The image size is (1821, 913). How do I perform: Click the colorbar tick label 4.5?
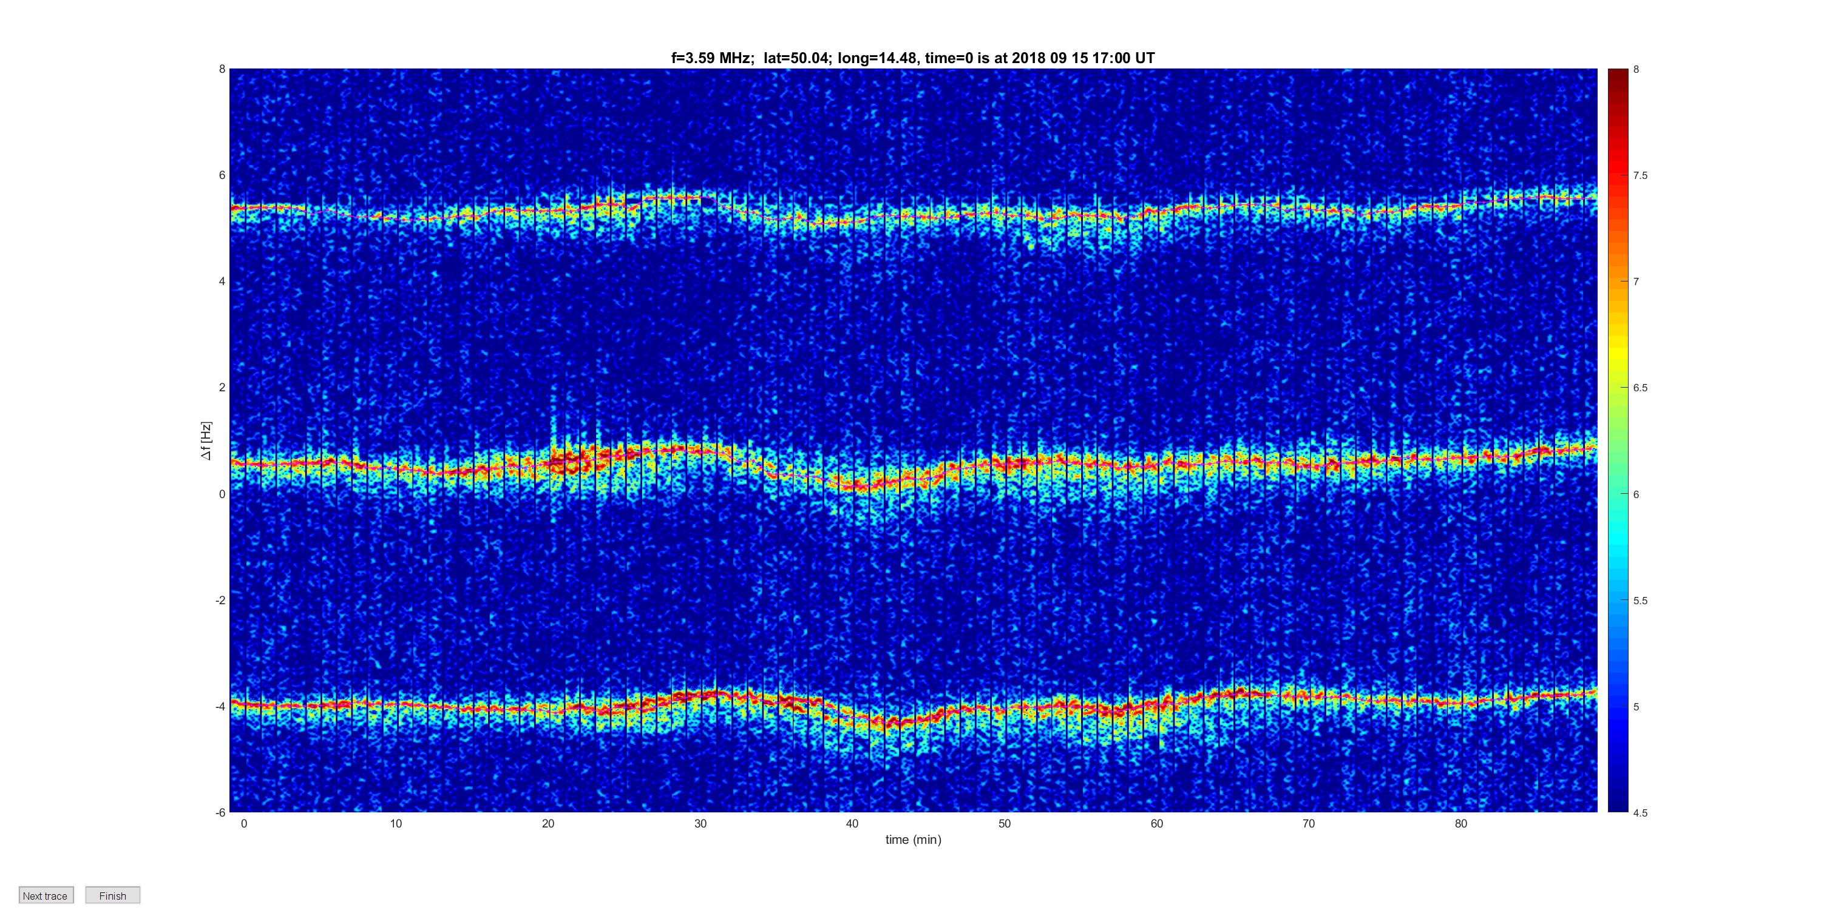click(x=1640, y=813)
